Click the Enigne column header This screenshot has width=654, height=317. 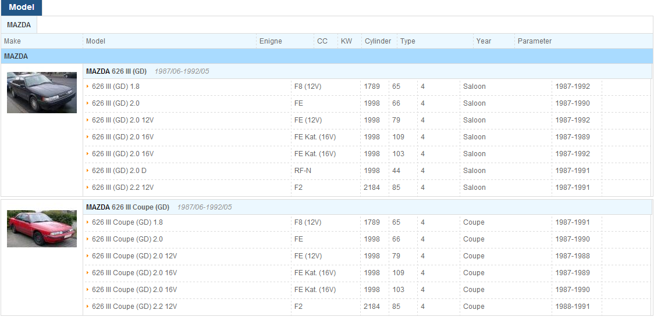pos(271,41)
